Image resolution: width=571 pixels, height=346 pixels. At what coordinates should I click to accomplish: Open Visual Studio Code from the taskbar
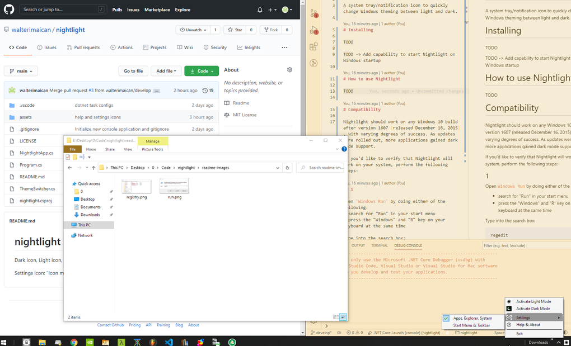coord(169,342)
